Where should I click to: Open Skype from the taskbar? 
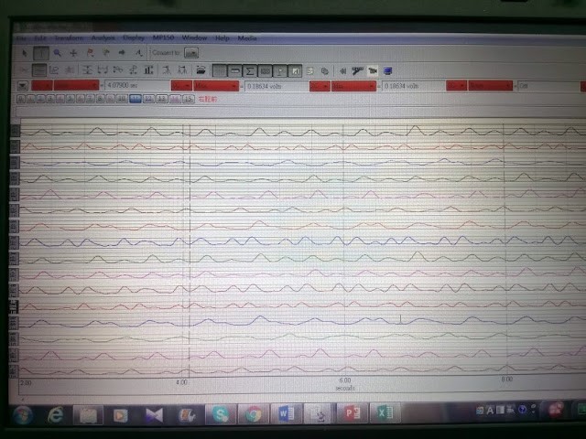point(220,414)
